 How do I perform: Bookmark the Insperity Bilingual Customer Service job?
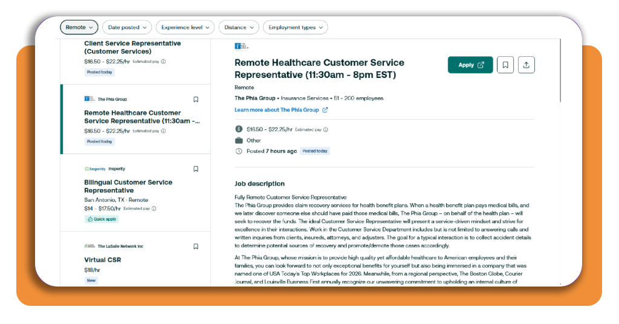coord(196,169)
